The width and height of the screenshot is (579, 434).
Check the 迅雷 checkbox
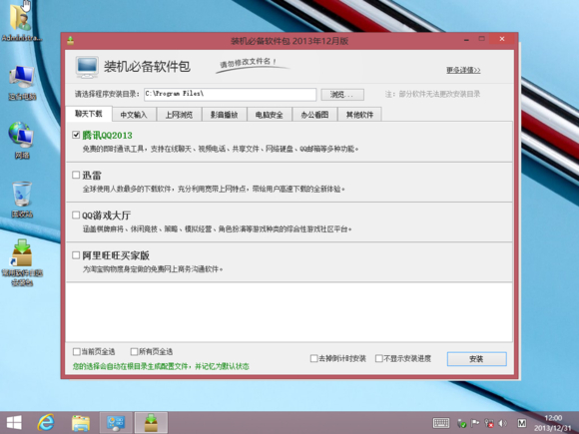point(76,175)
